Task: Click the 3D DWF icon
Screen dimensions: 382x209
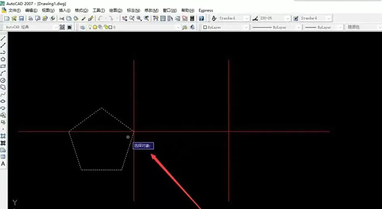Action: [x=52, y=18]
